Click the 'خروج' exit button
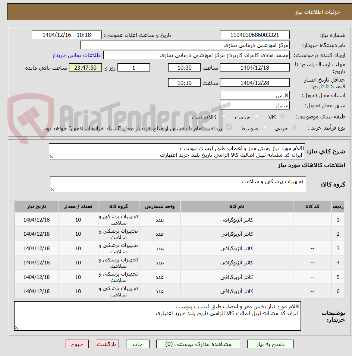 77,344
